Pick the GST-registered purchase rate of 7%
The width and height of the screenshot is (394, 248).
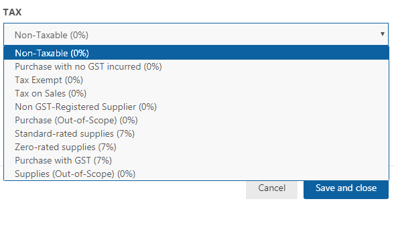point(196,160)
